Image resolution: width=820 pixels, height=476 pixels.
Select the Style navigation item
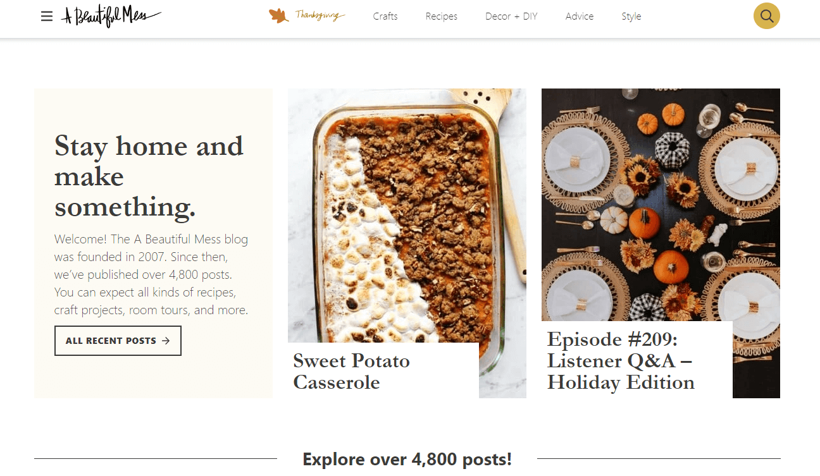click(x=631, y=16)
